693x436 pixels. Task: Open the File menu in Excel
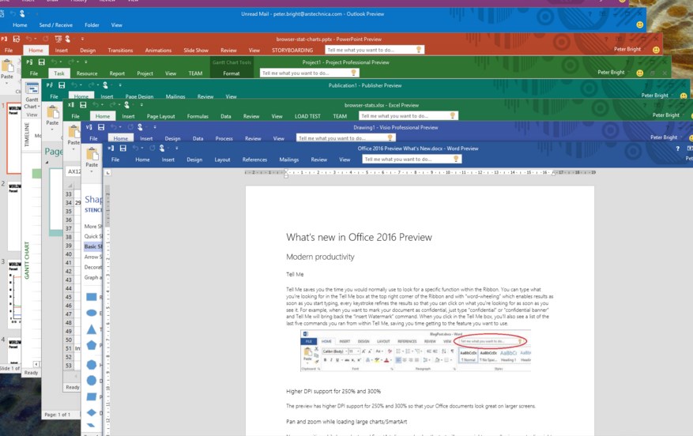coord(76,116)
